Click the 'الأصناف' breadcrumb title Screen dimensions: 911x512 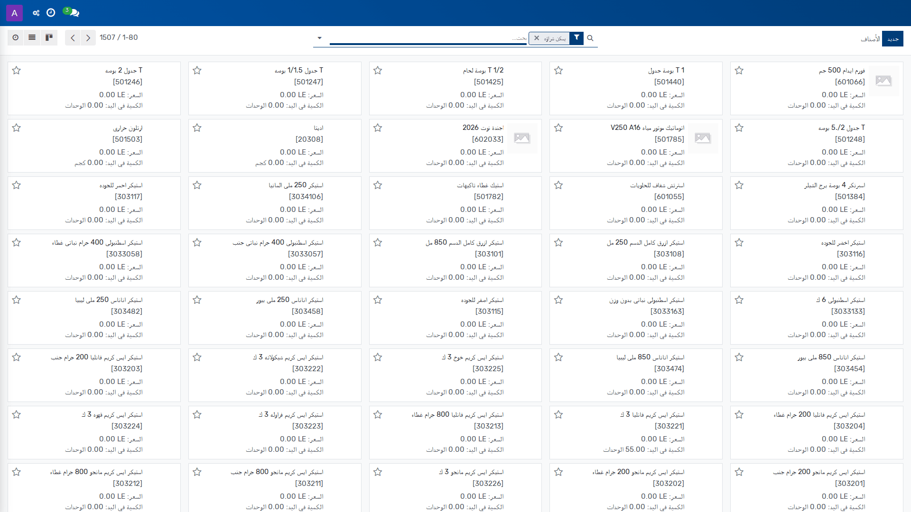[870, 39]
